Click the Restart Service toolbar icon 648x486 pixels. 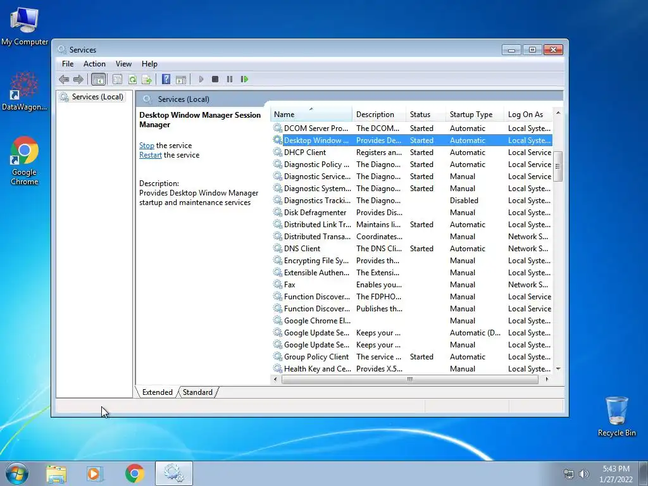pyautogui.click(x=245, y=79)
